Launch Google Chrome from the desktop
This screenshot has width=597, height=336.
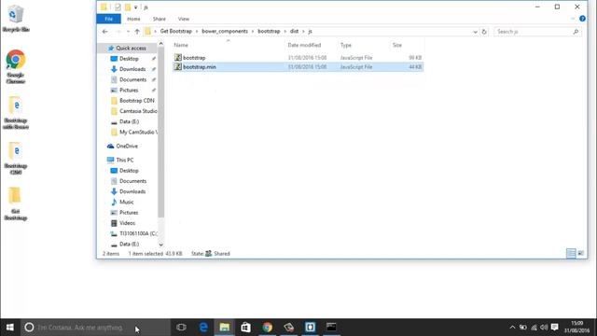(16, 67)
